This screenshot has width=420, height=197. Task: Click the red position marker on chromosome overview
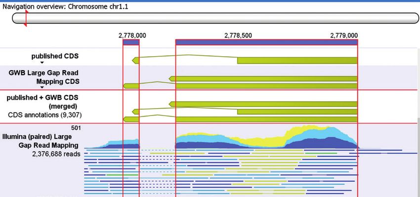click(x=26, y=18)
